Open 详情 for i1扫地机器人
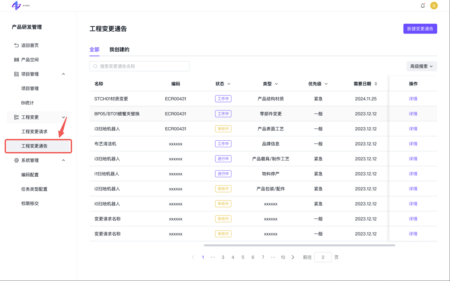This screenshot has height=281, width=450. [x=413, y=174]
